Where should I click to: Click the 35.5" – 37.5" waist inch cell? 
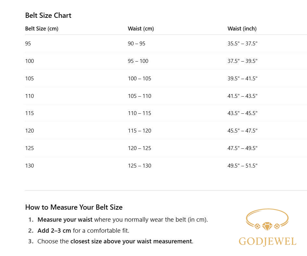click(x=242, y=43)
